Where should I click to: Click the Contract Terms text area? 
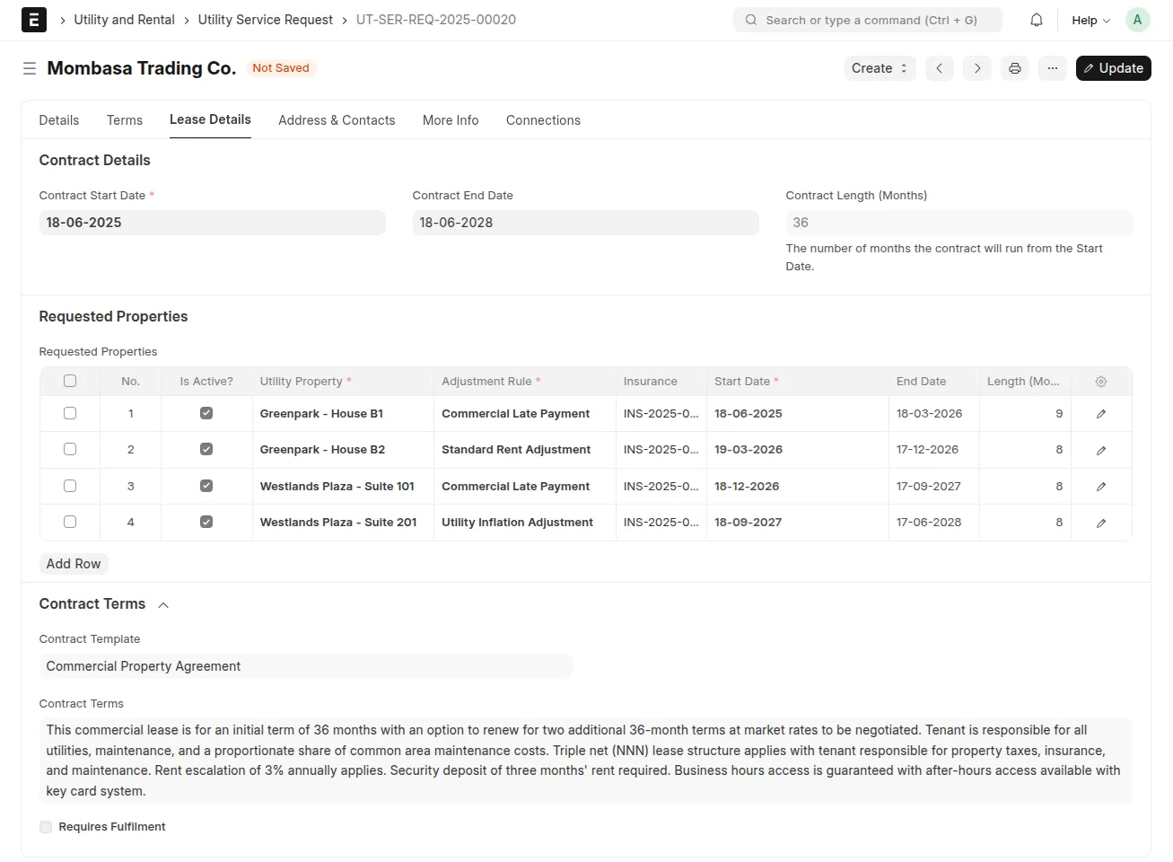coord(586,761)
